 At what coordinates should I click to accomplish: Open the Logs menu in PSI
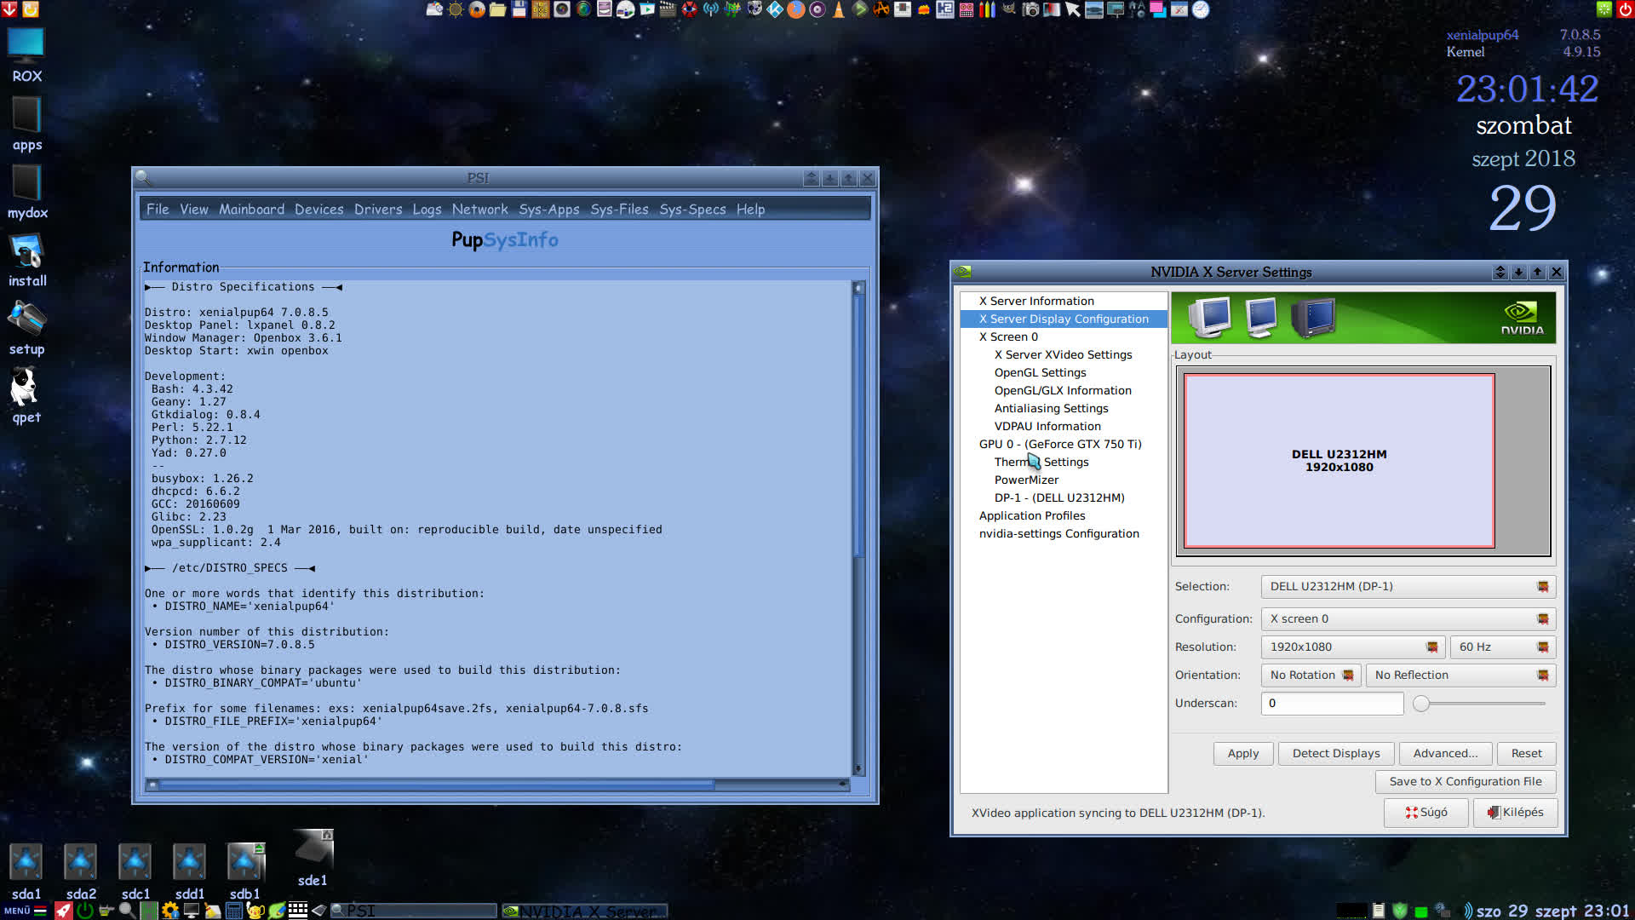pyautogui.click(x=427, y=210)
